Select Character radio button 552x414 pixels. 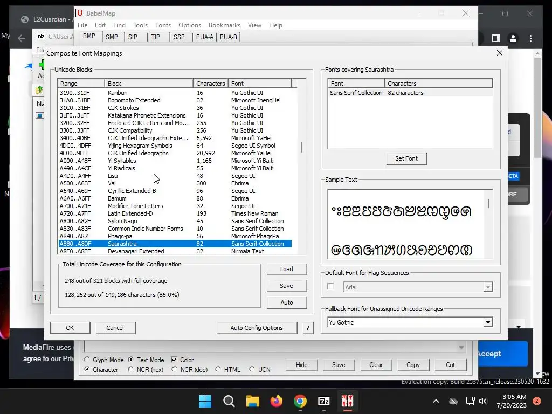coord(87,369)
